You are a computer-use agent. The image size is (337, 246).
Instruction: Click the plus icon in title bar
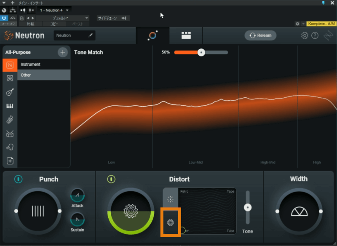point(13,3)
